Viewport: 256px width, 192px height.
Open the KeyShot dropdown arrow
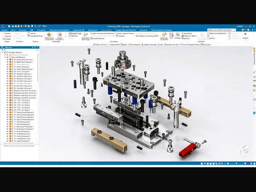(245, 40)
